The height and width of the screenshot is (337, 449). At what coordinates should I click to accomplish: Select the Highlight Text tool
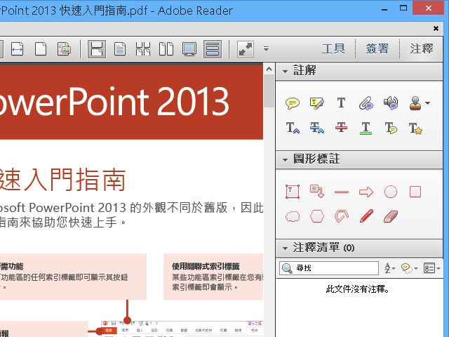(x=317, y=103)
